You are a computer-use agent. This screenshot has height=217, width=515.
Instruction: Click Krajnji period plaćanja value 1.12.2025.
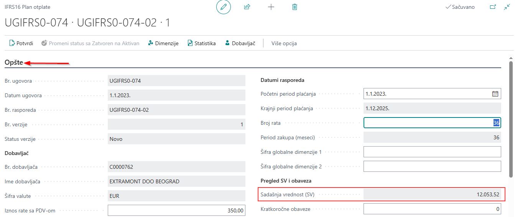(x=432, y=108)
